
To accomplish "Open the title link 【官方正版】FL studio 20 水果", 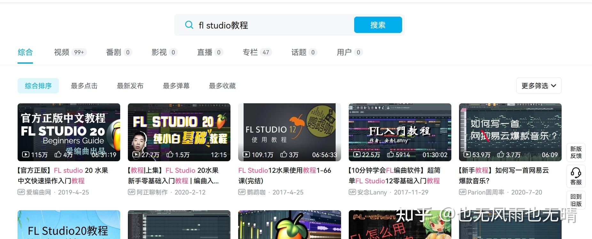I will coord(63,176).
